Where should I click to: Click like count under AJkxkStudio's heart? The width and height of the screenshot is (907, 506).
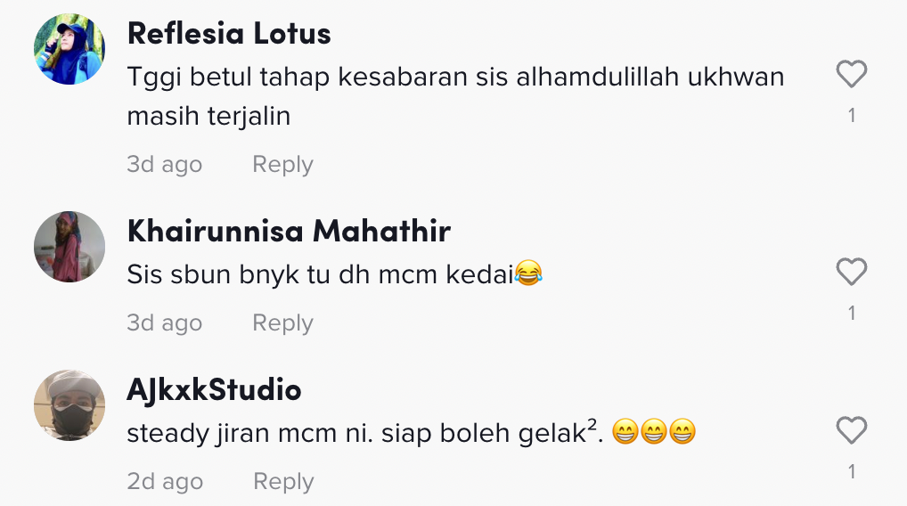coord(852,472)
